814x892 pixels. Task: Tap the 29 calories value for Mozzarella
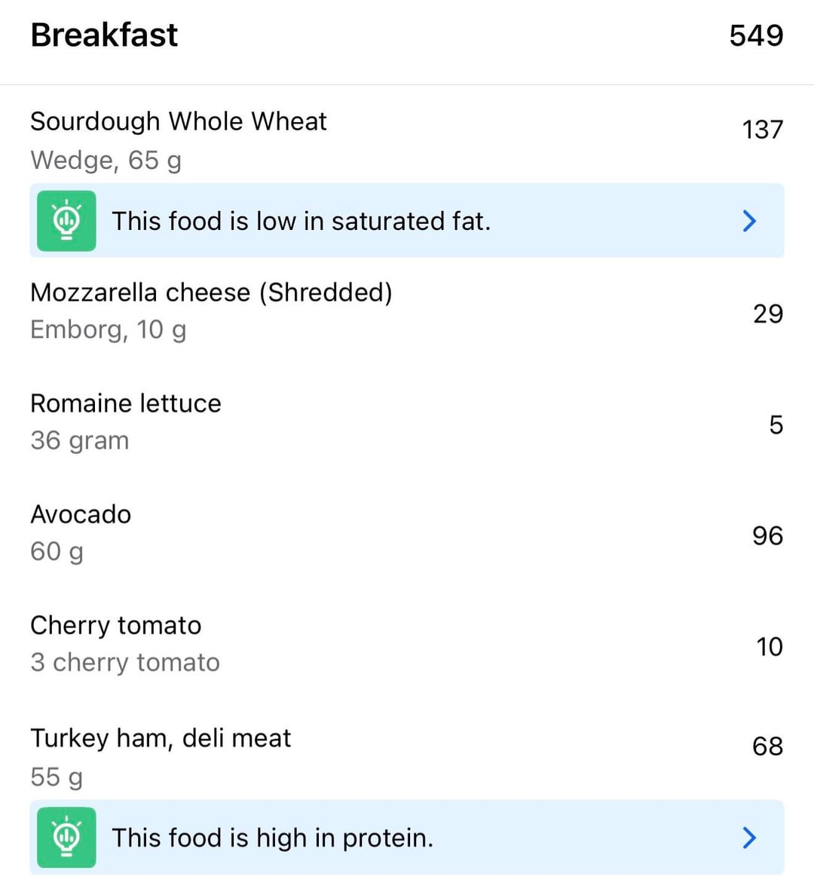(767, 314)
